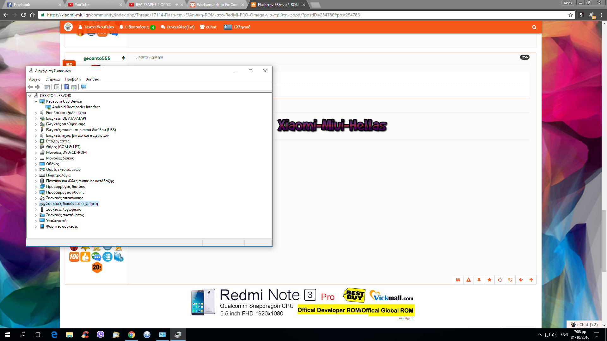Mute the audio on the ΒΕΛΙΣΣΑΡΗΣ tab
This screenshot has height=341, width=607.
[176, 5]
